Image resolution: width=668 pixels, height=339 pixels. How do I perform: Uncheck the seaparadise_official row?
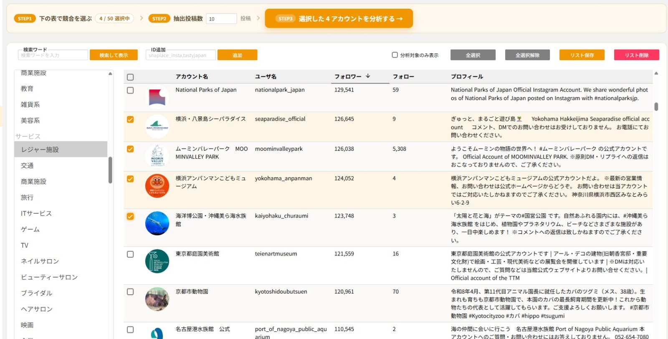point(130,119)
